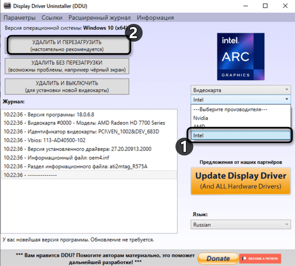
Task: Close the DDU window
Action: 285,6
